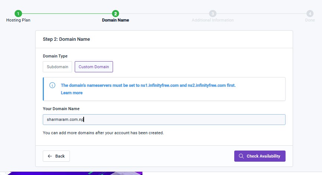Open the Learn more link
This screenshot has height=175, width=322.
[72, 93]
